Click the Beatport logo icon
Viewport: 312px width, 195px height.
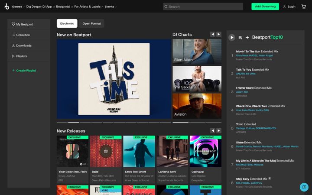[7, 6]
